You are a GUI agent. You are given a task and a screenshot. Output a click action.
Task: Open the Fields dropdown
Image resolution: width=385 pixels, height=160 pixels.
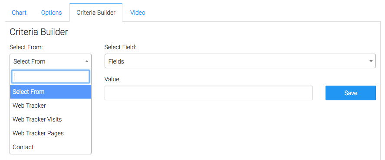pyautogui.click(x=240, y=61)
